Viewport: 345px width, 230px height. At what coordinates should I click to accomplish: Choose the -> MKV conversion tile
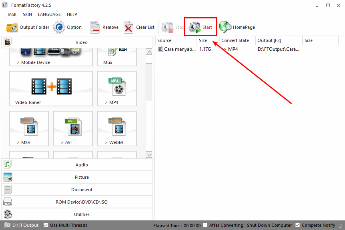coord(29,129)
